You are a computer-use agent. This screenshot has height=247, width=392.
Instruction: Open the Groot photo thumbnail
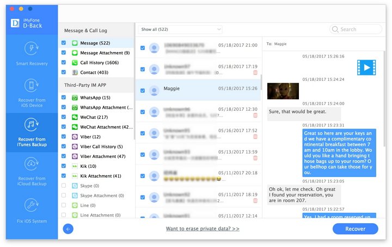283,91
